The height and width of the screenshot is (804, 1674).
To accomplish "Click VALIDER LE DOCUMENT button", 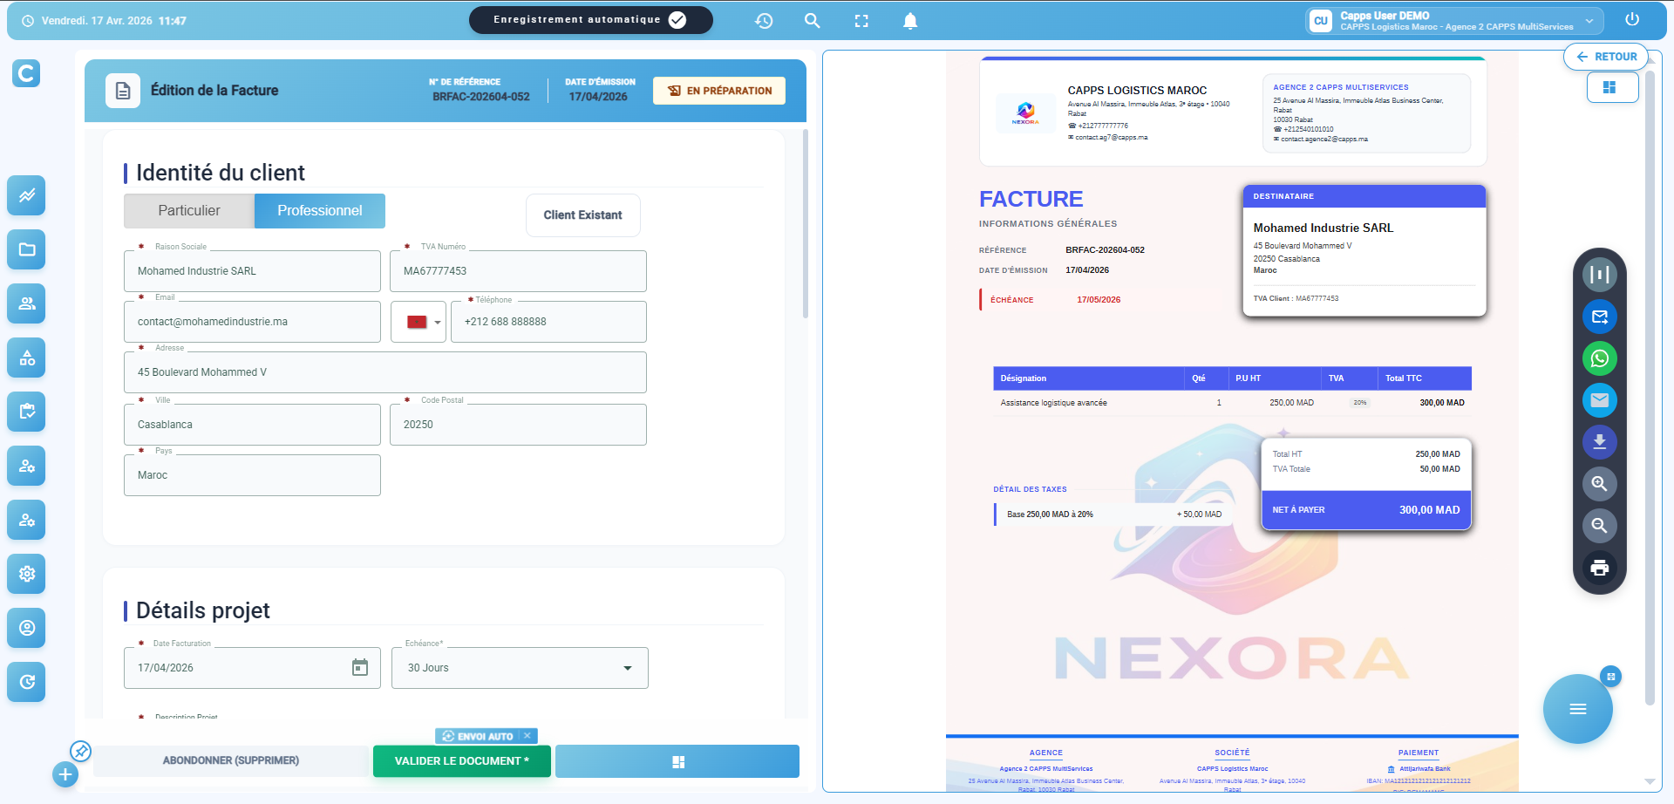I will tap(462, 761).
